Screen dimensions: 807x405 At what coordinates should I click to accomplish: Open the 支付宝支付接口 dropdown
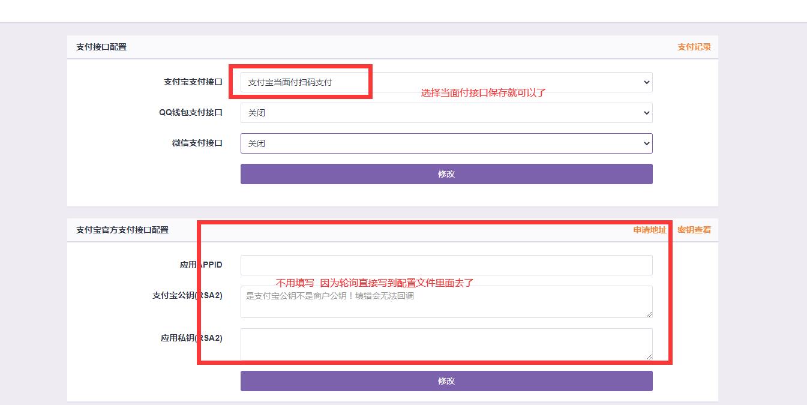tap(446, 82)
